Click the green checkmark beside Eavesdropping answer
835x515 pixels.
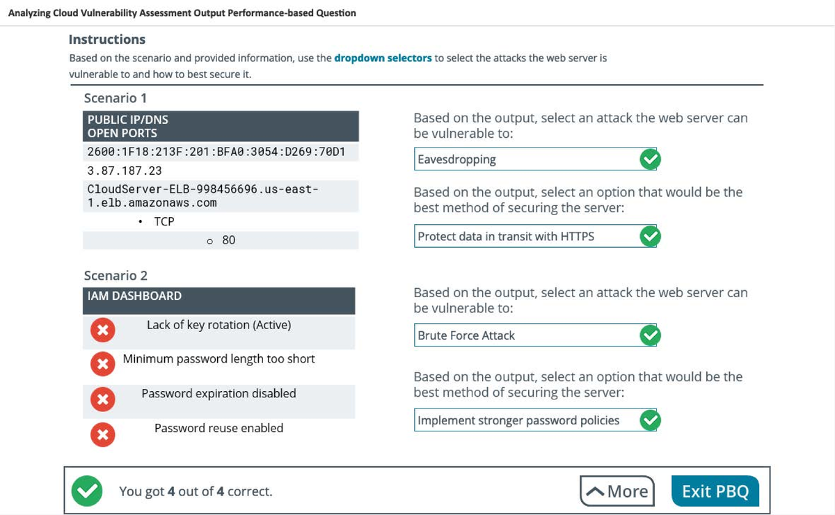[649, 159]
